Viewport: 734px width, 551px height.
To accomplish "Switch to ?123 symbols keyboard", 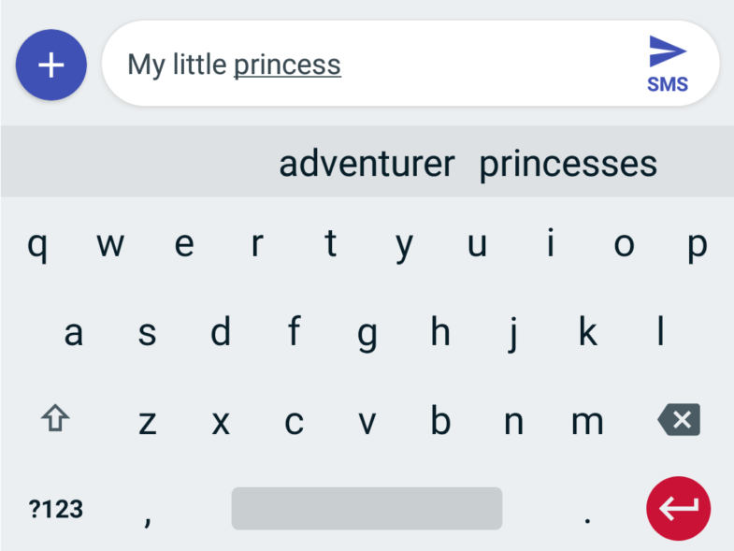I will click(56, 509).
